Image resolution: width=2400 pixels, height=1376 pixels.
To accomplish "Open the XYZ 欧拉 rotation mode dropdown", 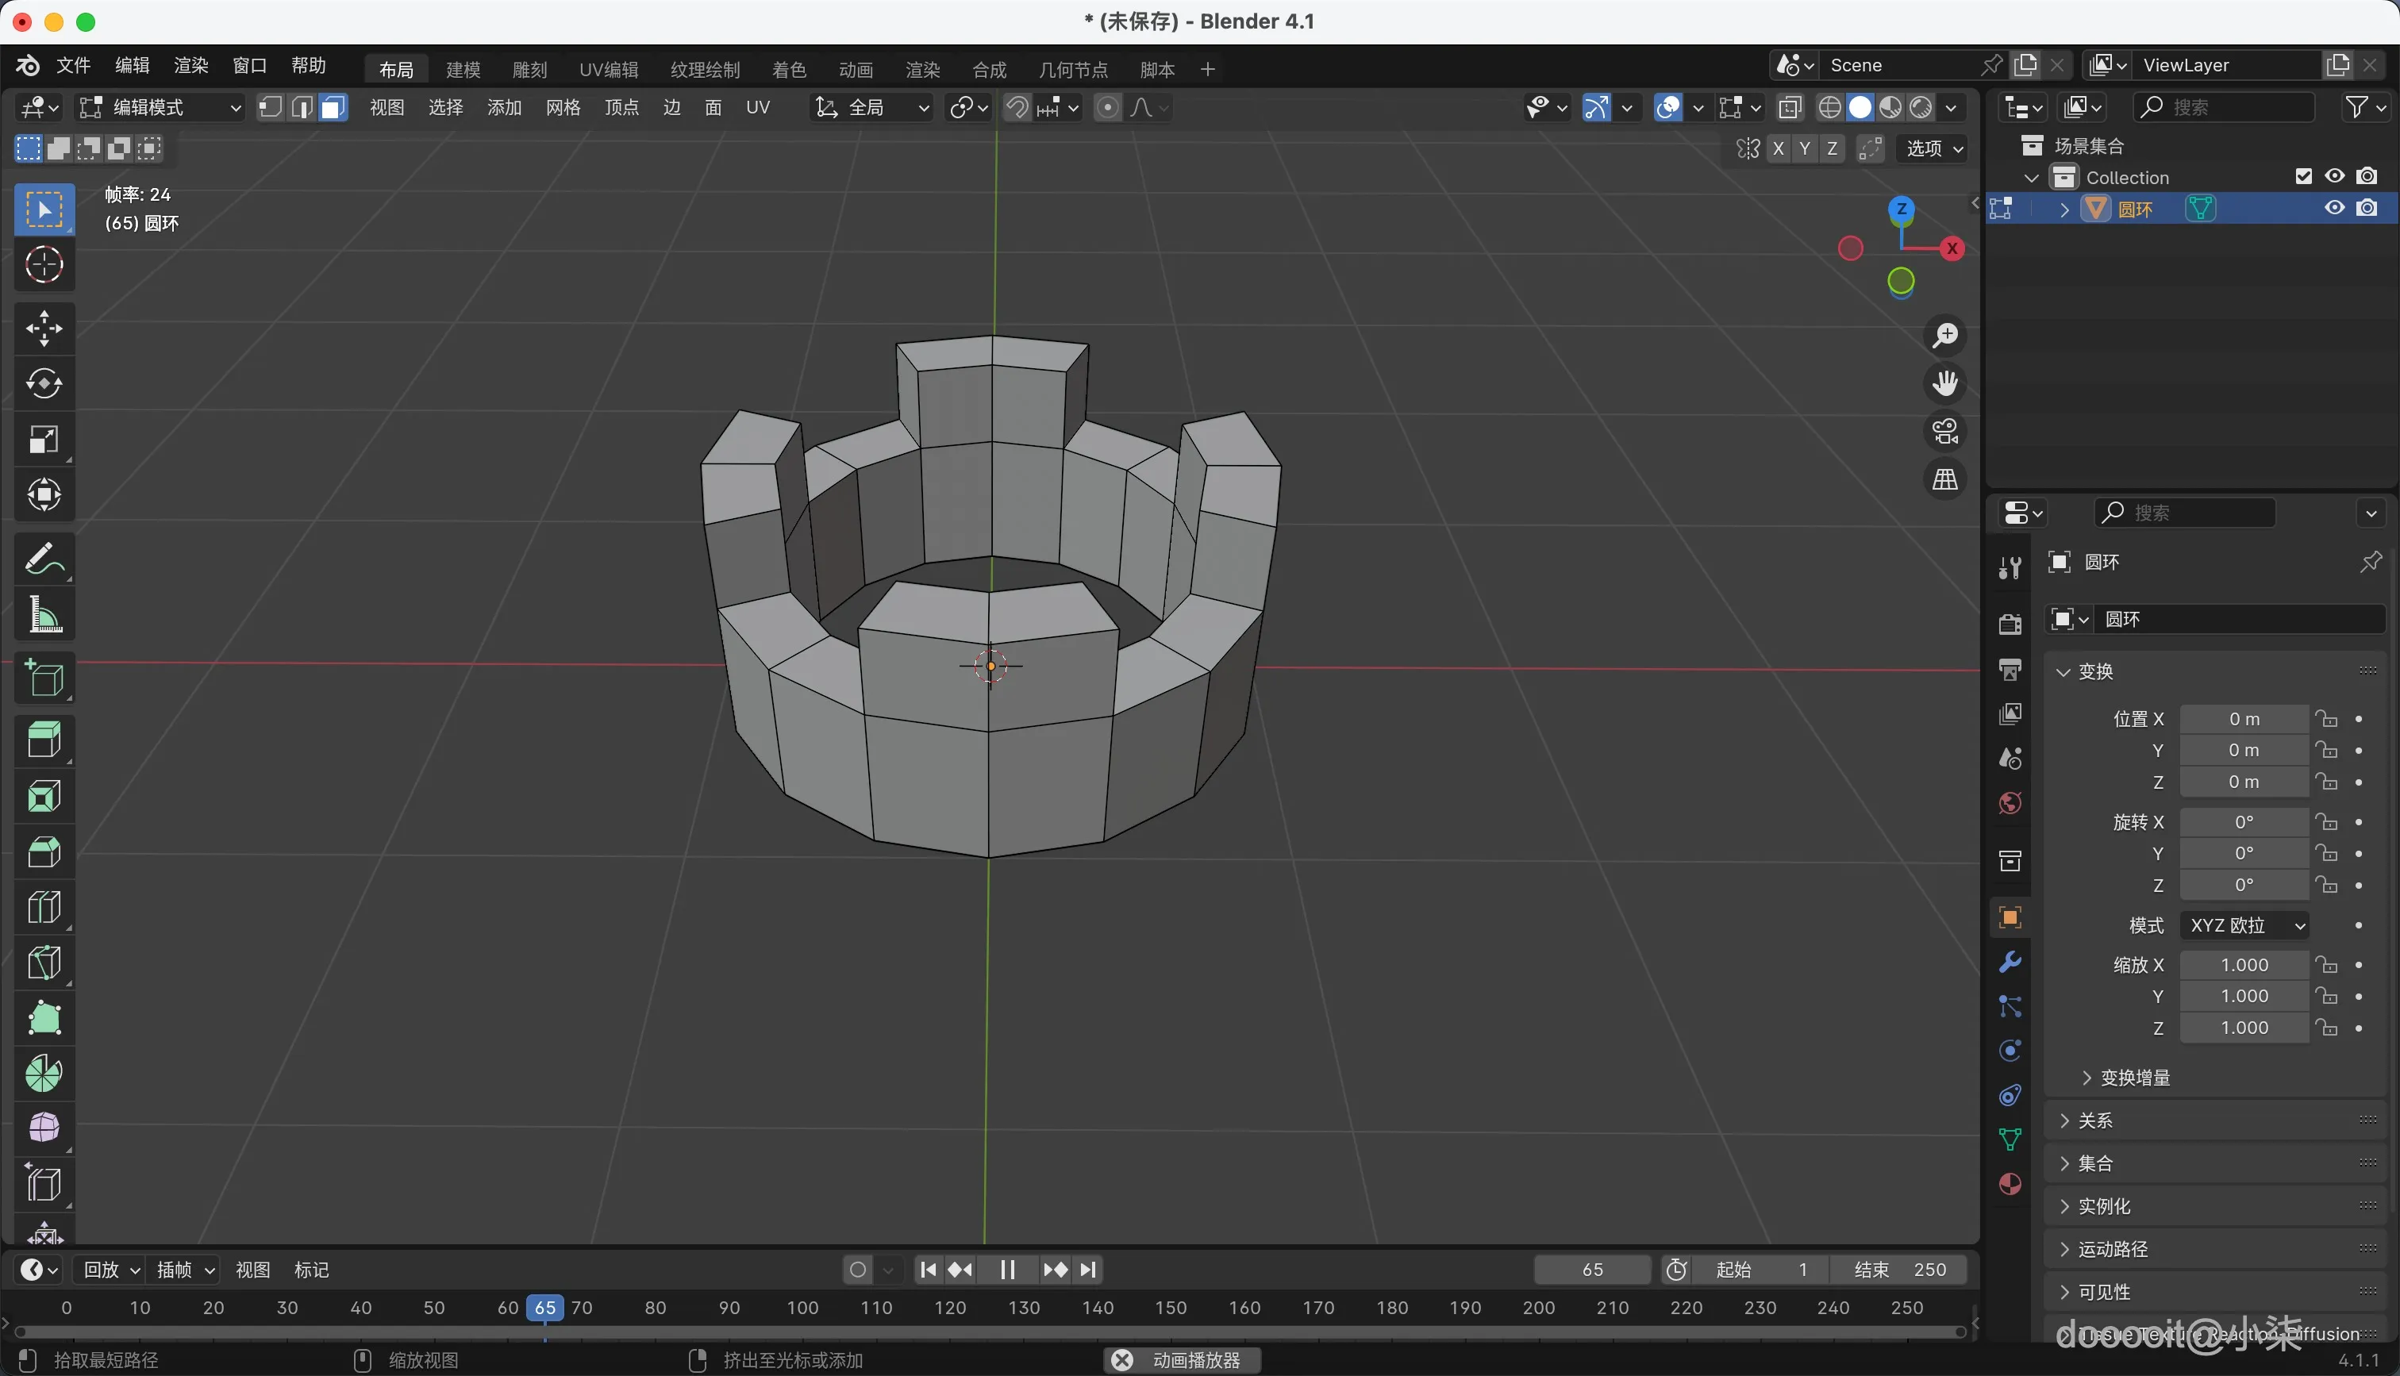I will click(2245, 925).
